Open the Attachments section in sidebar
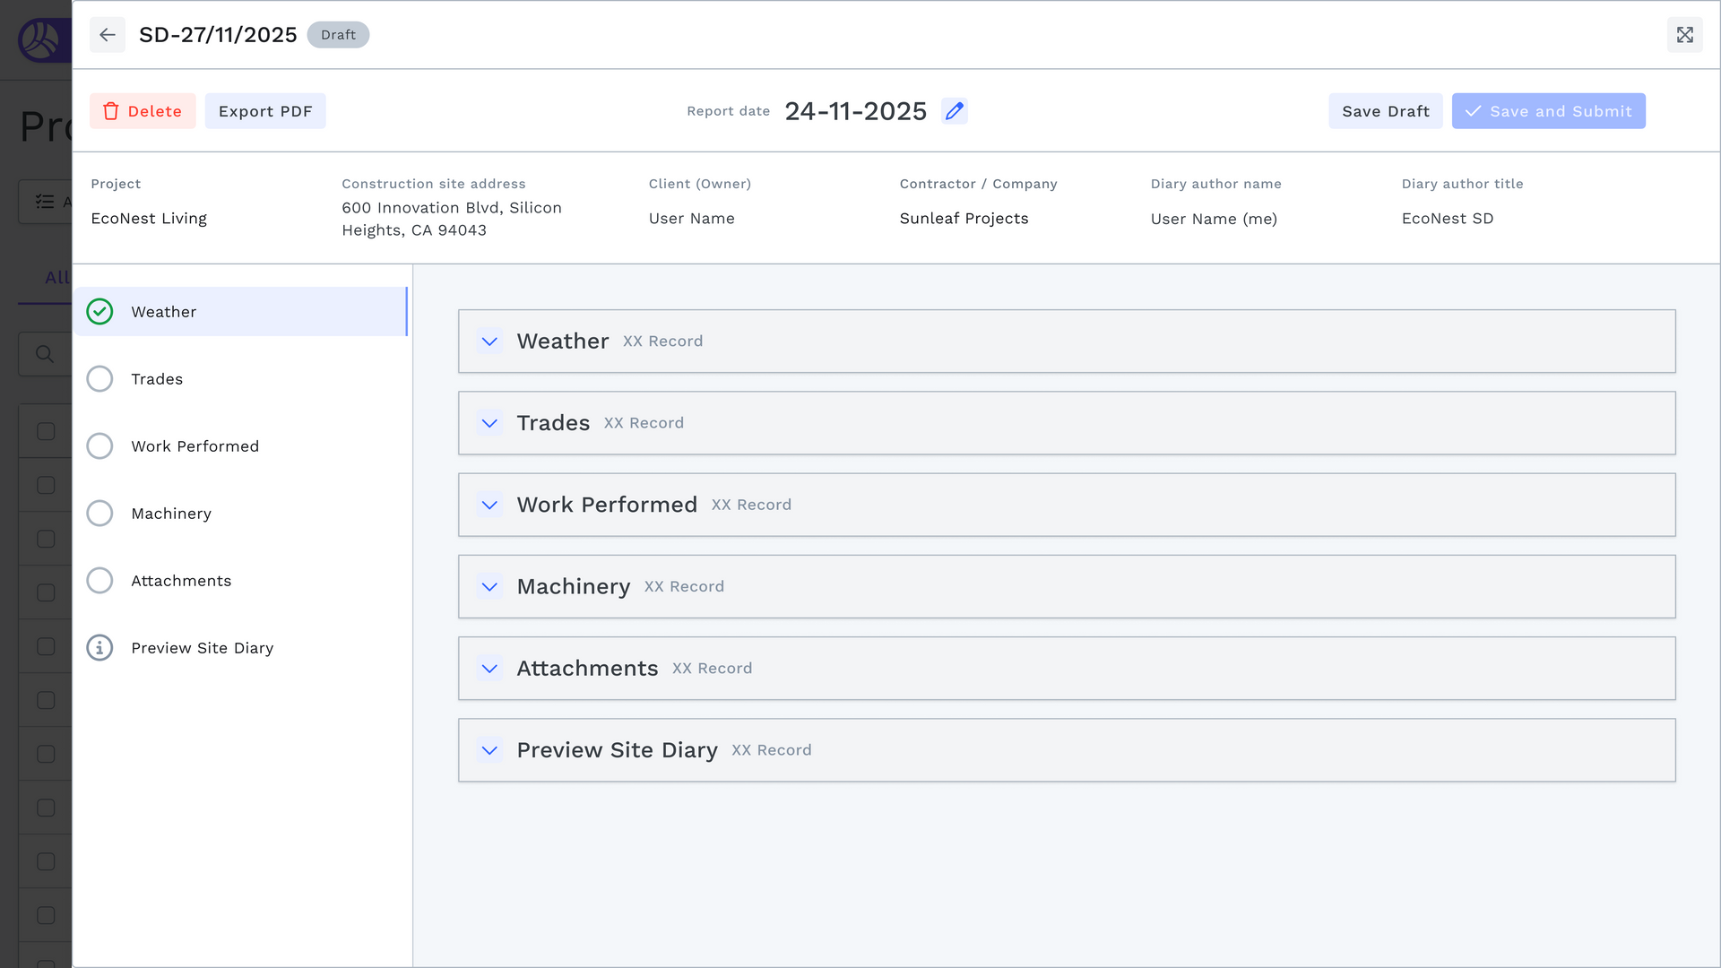 click(x=241, y=581)
